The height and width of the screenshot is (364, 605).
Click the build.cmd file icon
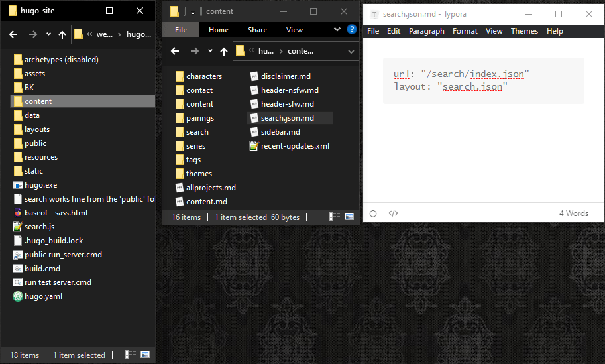[x=18, y=269]
